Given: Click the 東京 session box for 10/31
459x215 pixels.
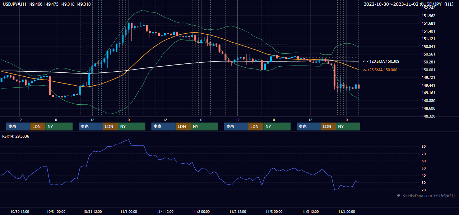Looking at the screenshot, I should [91, 126].
